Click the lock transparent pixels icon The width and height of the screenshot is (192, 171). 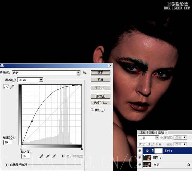tap(148, 144)
